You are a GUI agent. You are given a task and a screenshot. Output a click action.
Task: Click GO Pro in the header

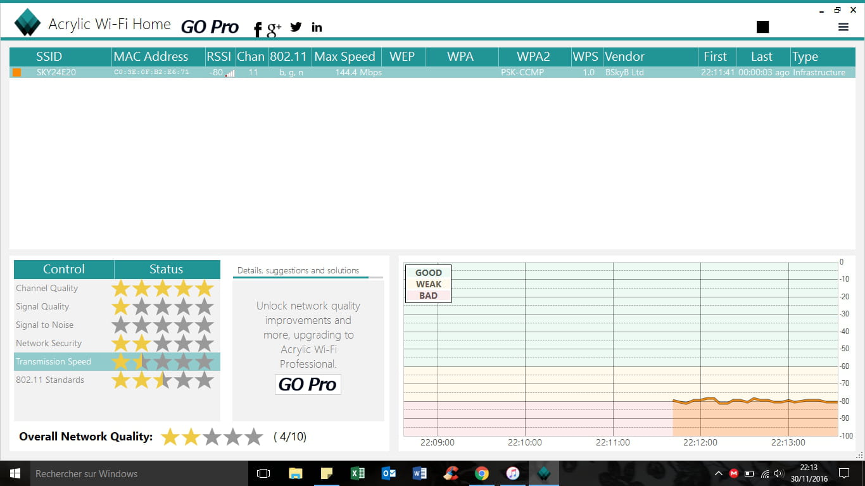[210, 27]
